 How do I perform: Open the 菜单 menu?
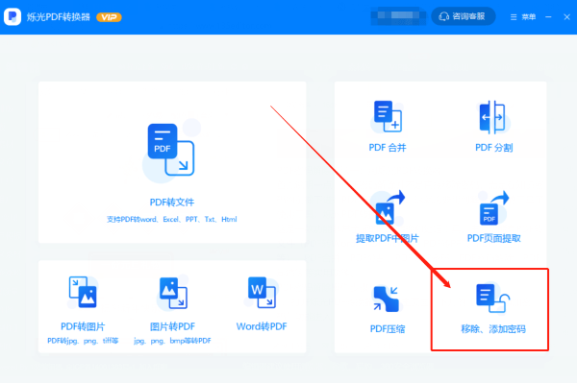point(523,17)
